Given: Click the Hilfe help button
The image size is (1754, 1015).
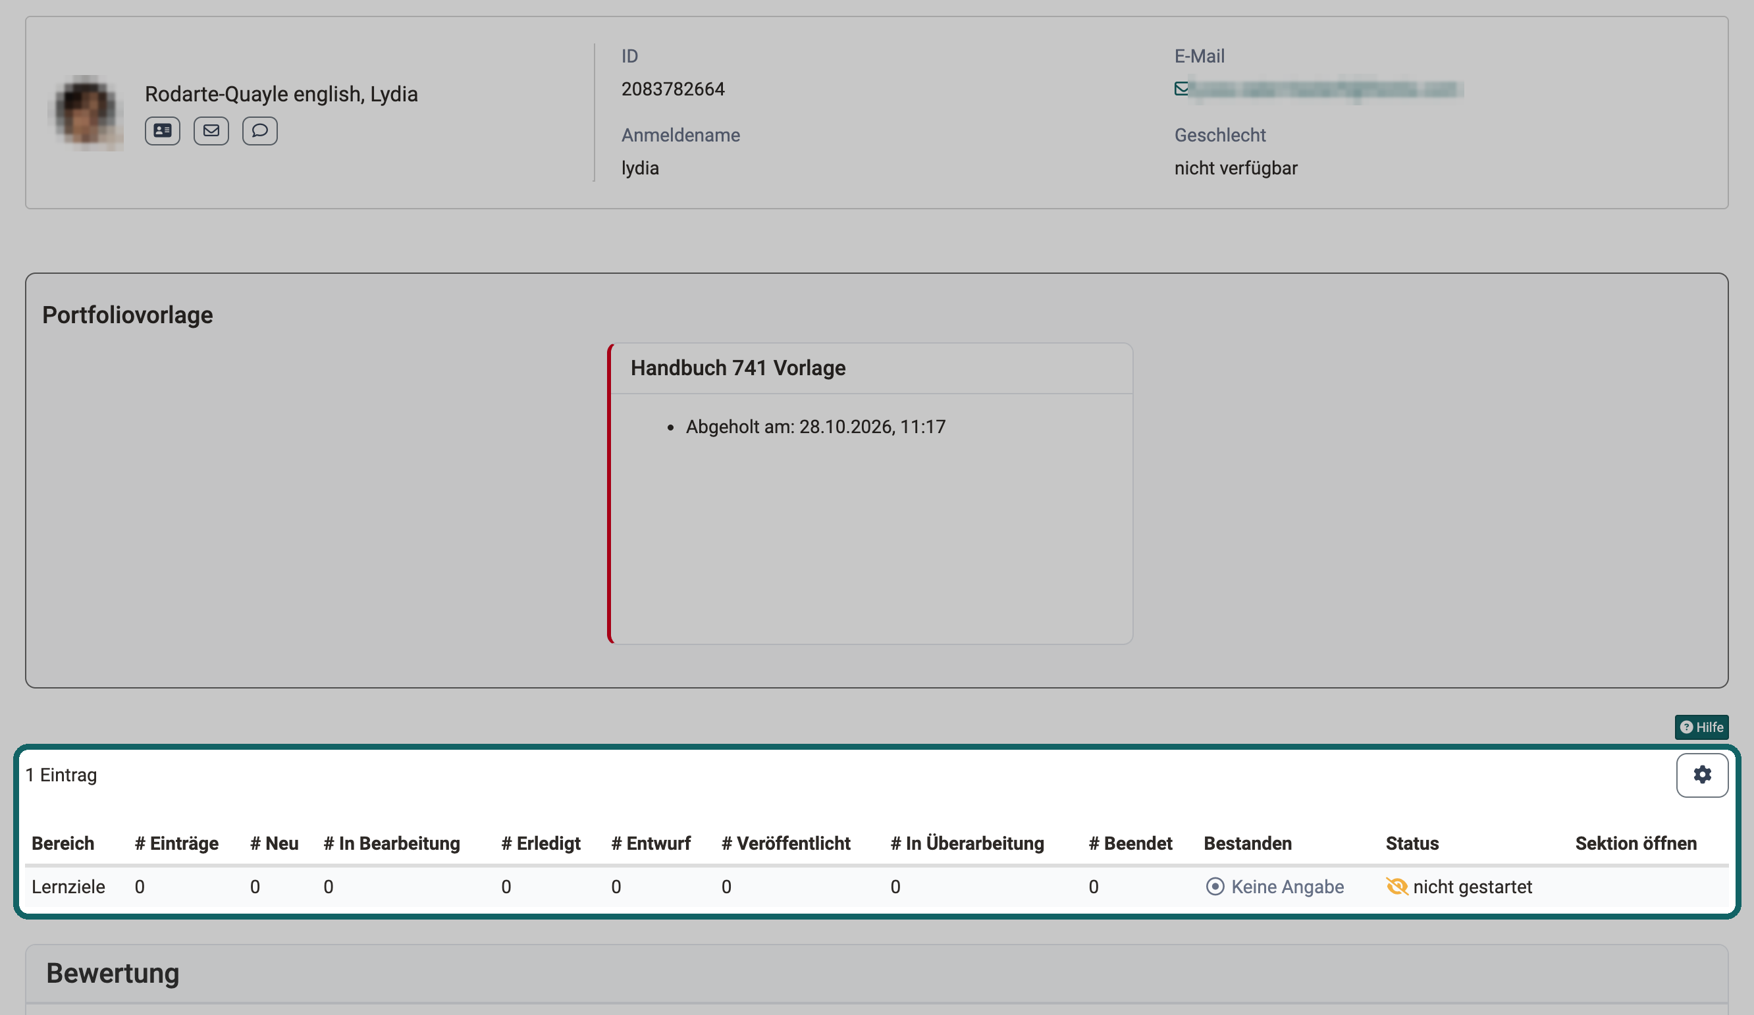Looking at the screenshot, I should 1701,727.
